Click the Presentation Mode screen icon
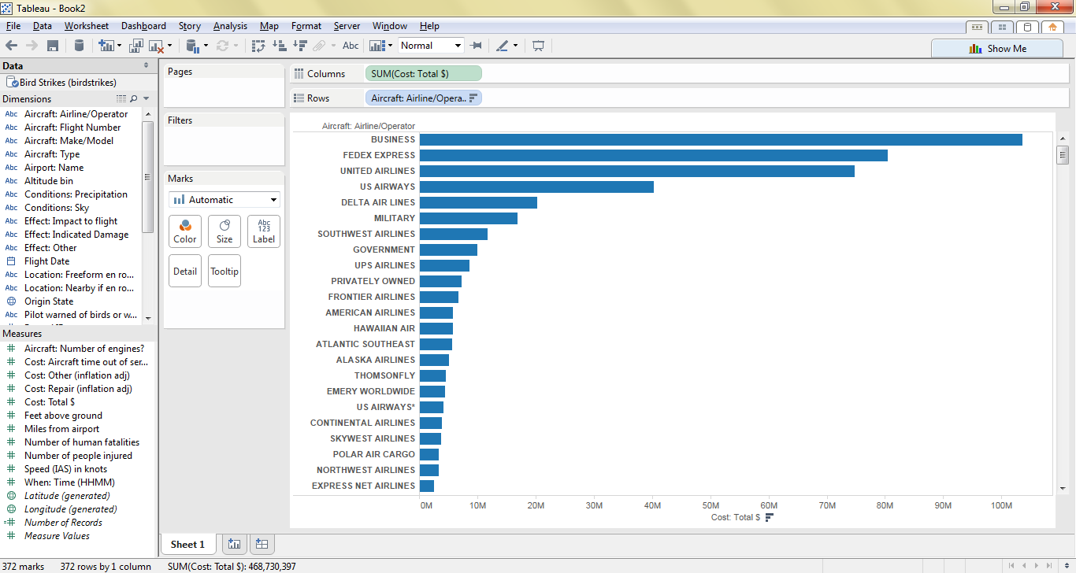This screenshot has height=573, width=1076. (538, 46)
